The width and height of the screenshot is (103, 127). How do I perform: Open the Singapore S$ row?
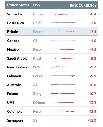[51, 120]
